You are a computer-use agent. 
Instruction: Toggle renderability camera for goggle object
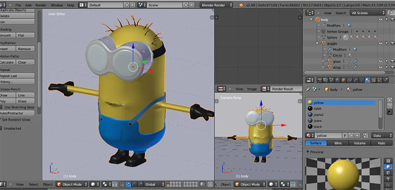pos(393,43)
